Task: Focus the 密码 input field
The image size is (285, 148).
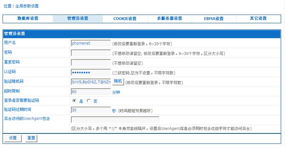Action: (91, 53)
